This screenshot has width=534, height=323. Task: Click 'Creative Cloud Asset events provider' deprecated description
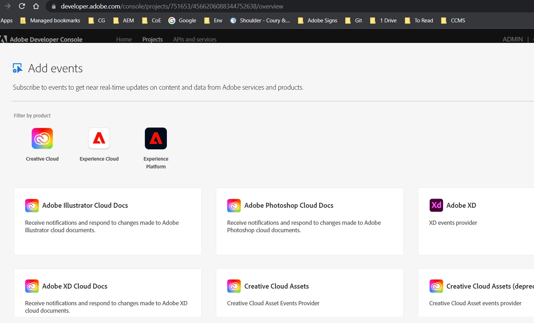[475, 303]
